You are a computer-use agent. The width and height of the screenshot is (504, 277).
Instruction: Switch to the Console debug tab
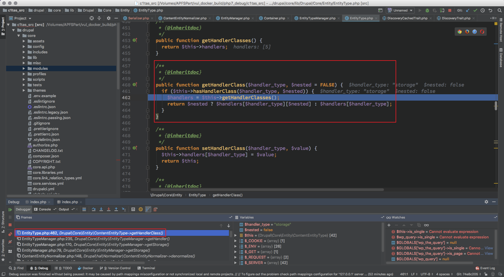45,210
